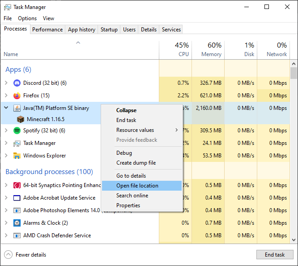Click the AMD Crash Defender Service icon
This screenshot has height=266, width=298.
(x=17, y=235)
